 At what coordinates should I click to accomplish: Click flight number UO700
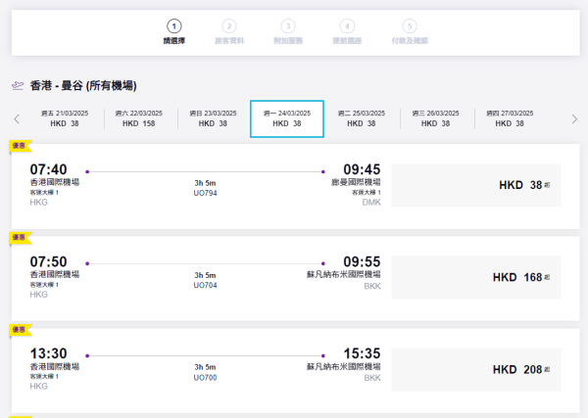205,377
